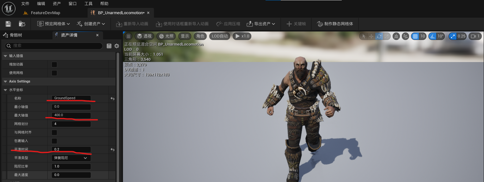Save the current asset with floppy icon
This screenshot has height=182, width=484.
click(8, 24)
